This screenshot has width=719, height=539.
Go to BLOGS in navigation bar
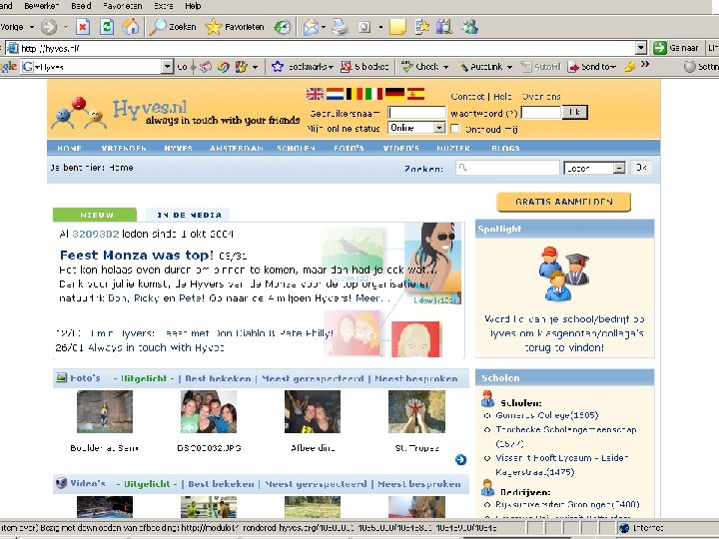click(x=505, y=148)
